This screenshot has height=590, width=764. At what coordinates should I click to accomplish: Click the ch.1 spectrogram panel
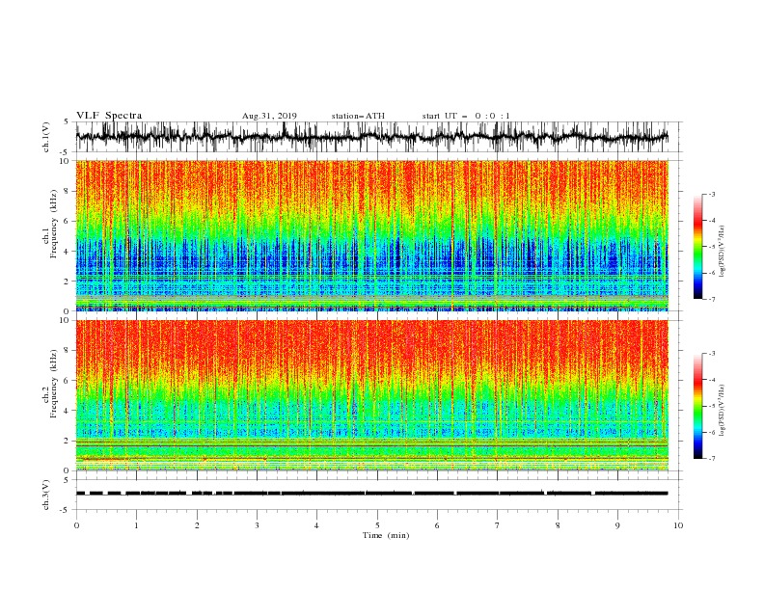(x=372, y=235)
